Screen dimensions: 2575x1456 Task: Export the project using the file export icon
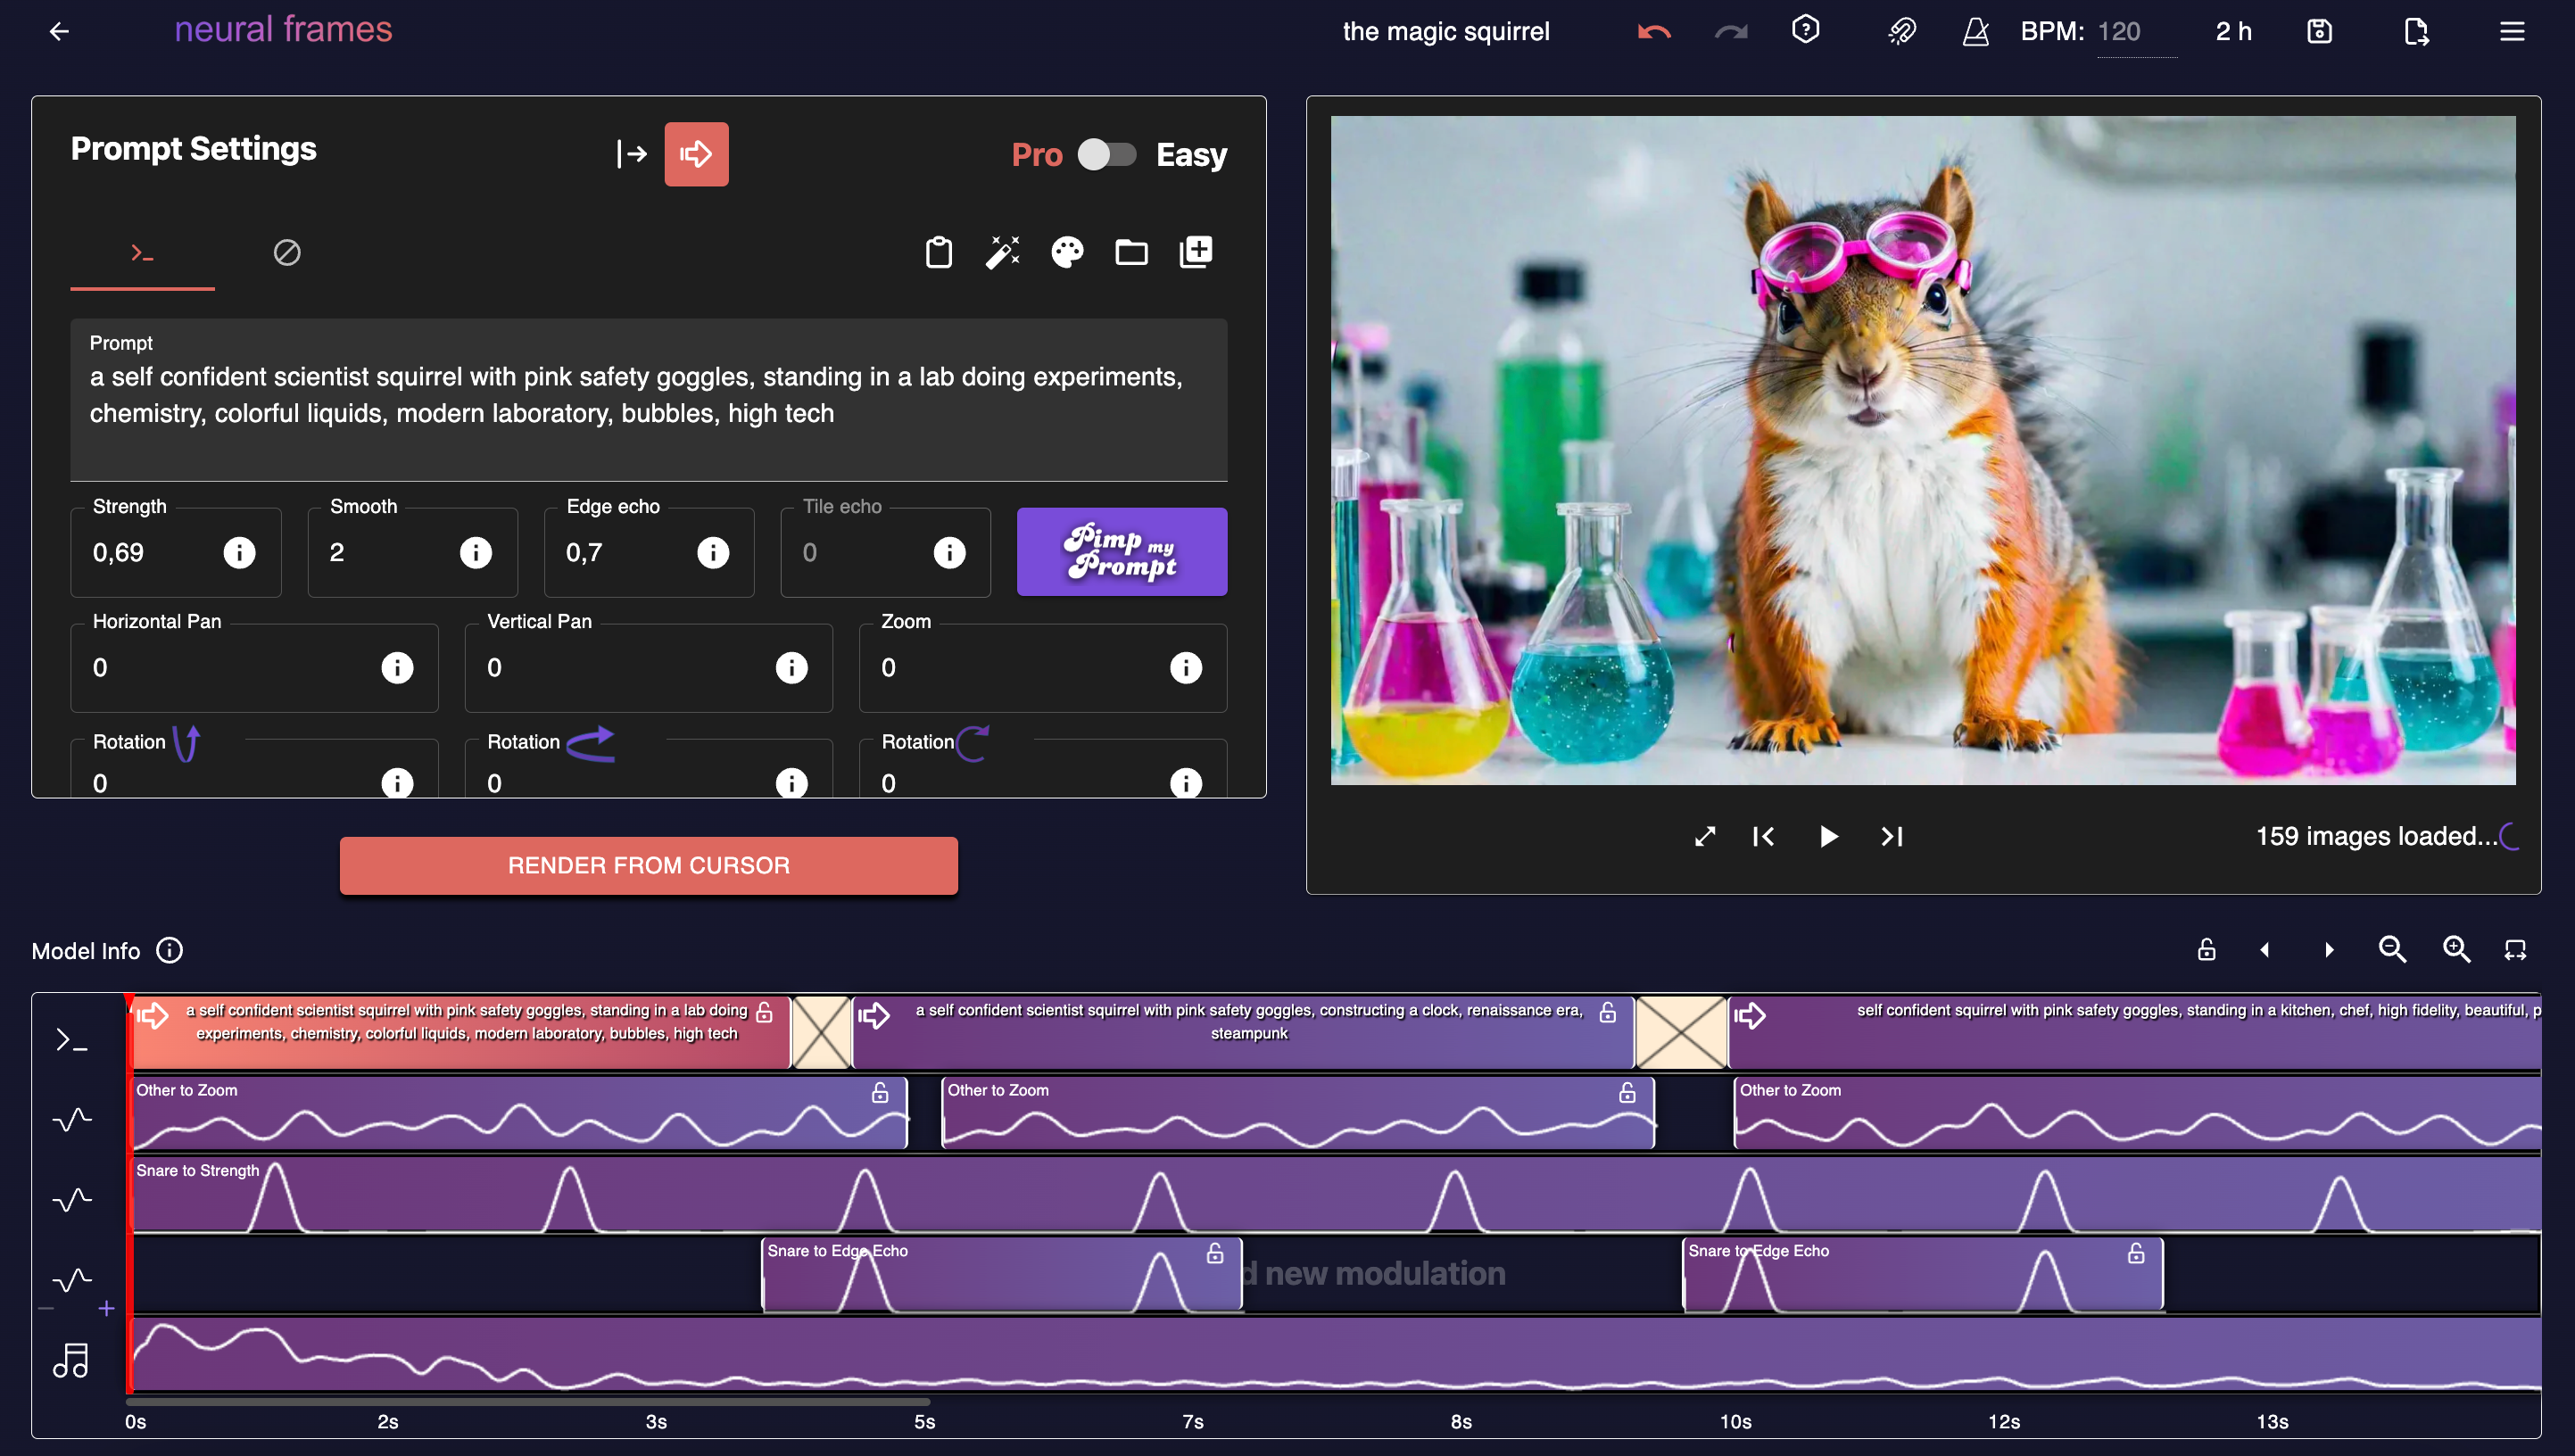2417,31
